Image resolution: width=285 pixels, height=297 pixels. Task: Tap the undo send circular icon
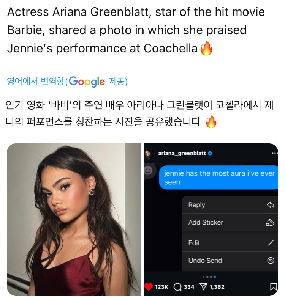(x=271, y=261)
